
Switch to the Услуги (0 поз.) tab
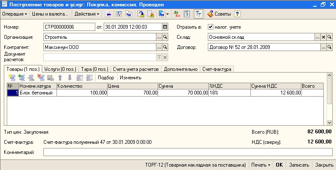[x=60, y=69]
